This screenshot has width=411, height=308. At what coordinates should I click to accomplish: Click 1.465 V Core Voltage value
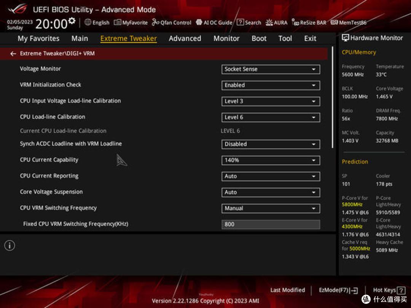point(384,97)
